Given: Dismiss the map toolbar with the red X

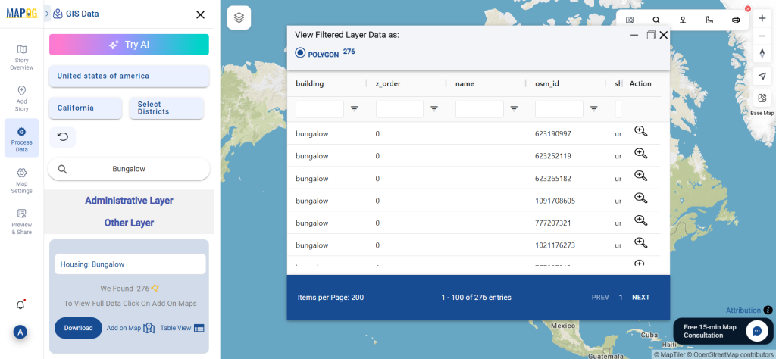Looking at the screenshot, I should click(748, 8).
